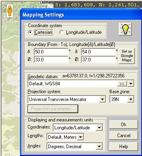
Task: Click the To longitude field 54.0
Action: pyautogui.click(x=98, y=52)
